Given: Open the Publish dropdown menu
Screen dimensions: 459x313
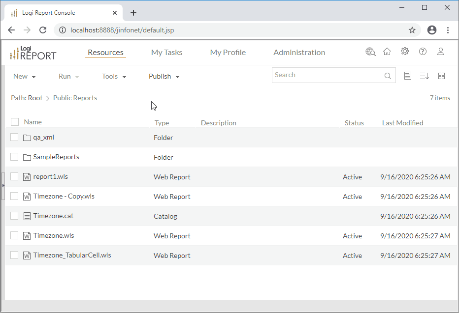Looking at the screenshot, I should click(x=164, y=77).
